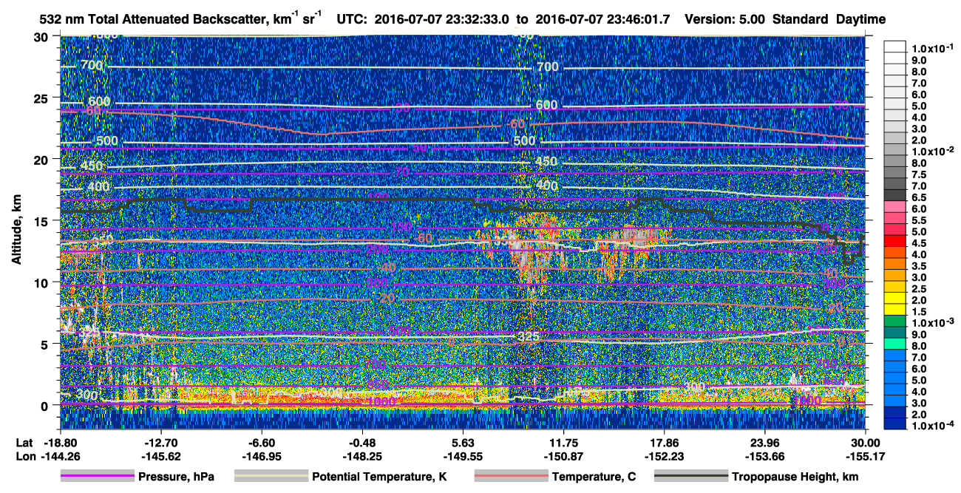Click the Potential Temperature legend line swatch

point(271,477)
